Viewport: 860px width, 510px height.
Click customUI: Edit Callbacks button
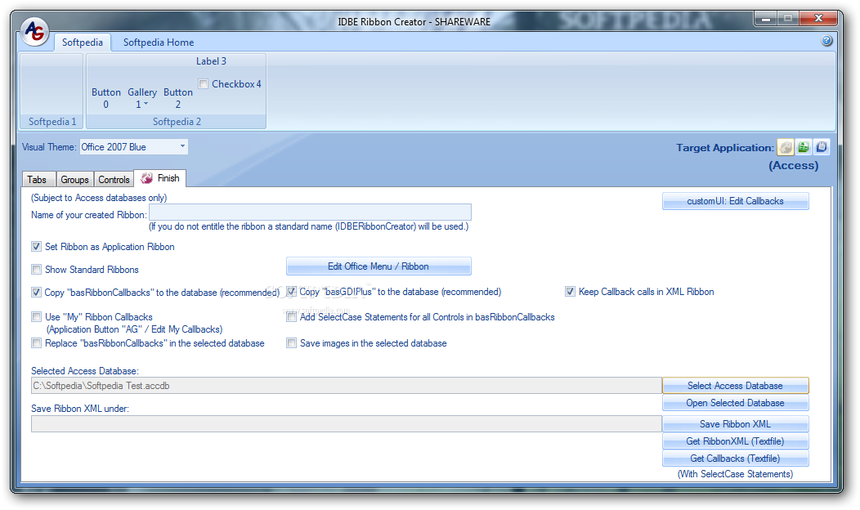(x=735, y=201)
